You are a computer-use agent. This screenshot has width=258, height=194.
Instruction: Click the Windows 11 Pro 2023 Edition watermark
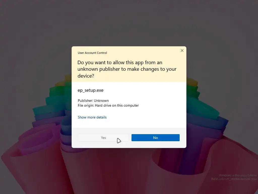pos(238,175)
